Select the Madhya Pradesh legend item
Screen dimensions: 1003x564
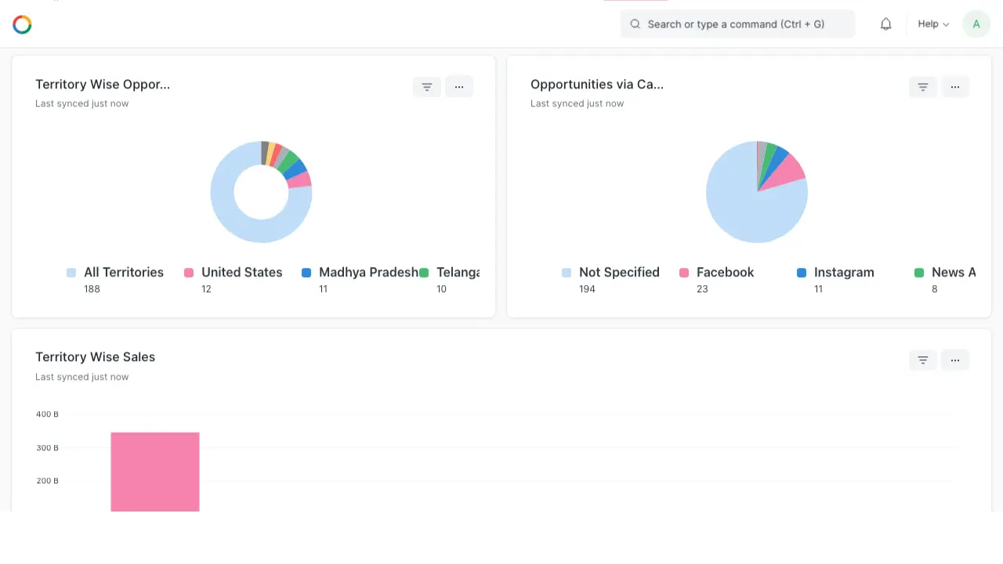coord(369,273)
